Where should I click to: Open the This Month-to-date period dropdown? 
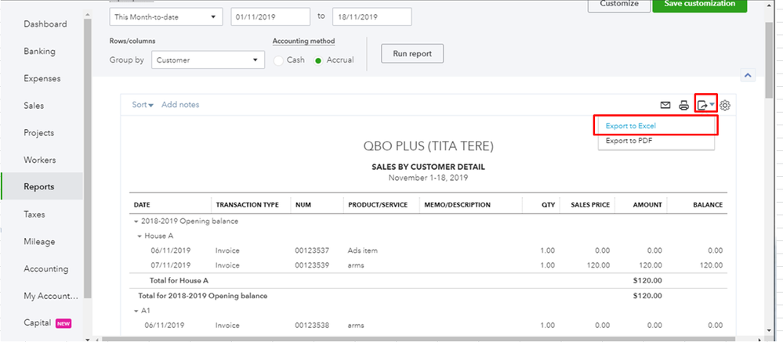166,16
